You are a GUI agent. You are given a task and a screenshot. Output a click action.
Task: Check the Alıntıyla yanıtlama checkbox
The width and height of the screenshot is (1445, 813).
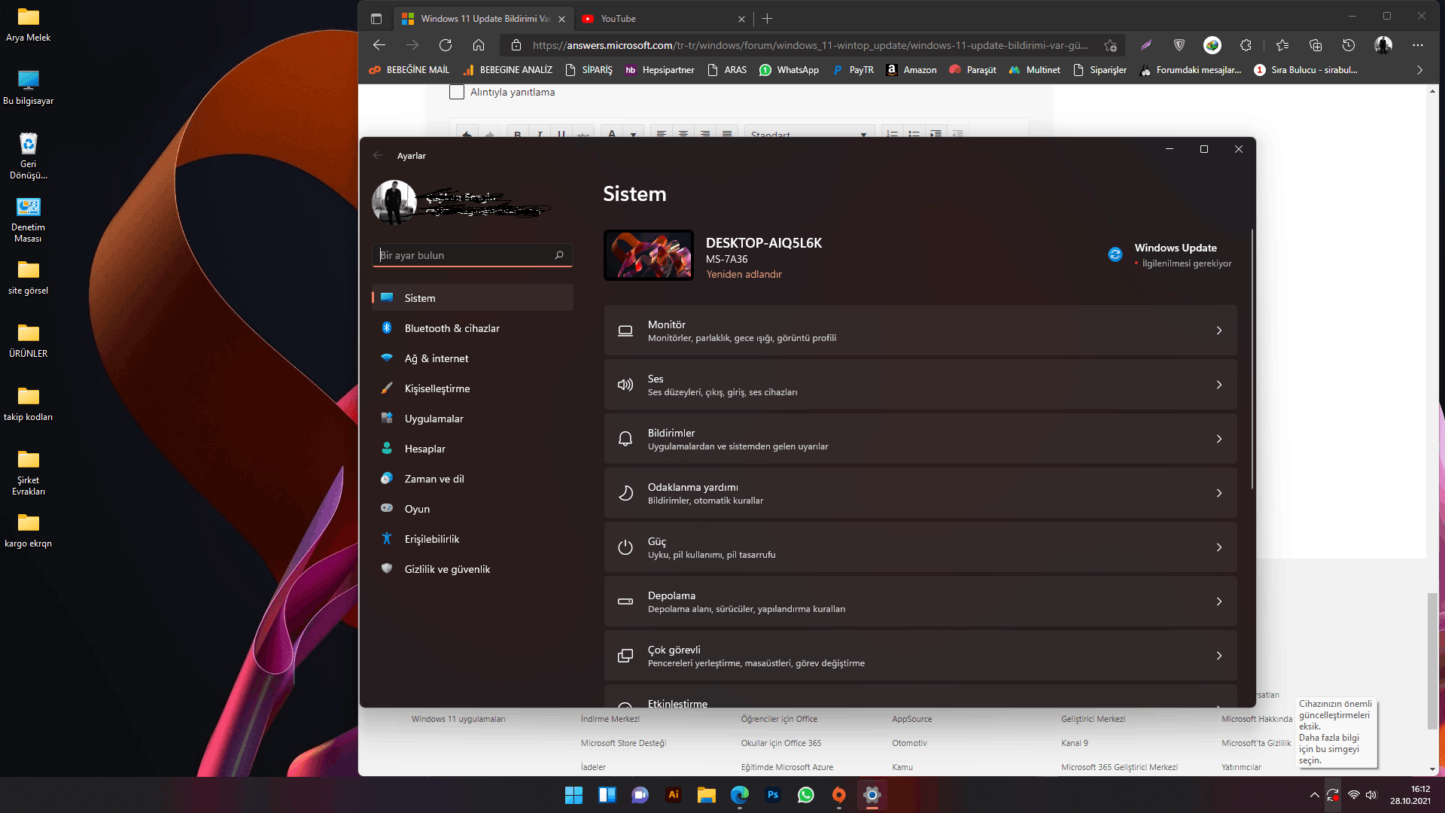click(x=457, y=92)
